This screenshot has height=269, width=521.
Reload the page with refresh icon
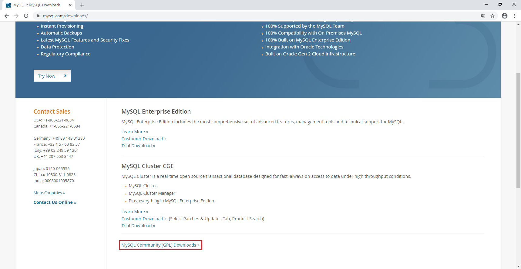coord(26,16)
